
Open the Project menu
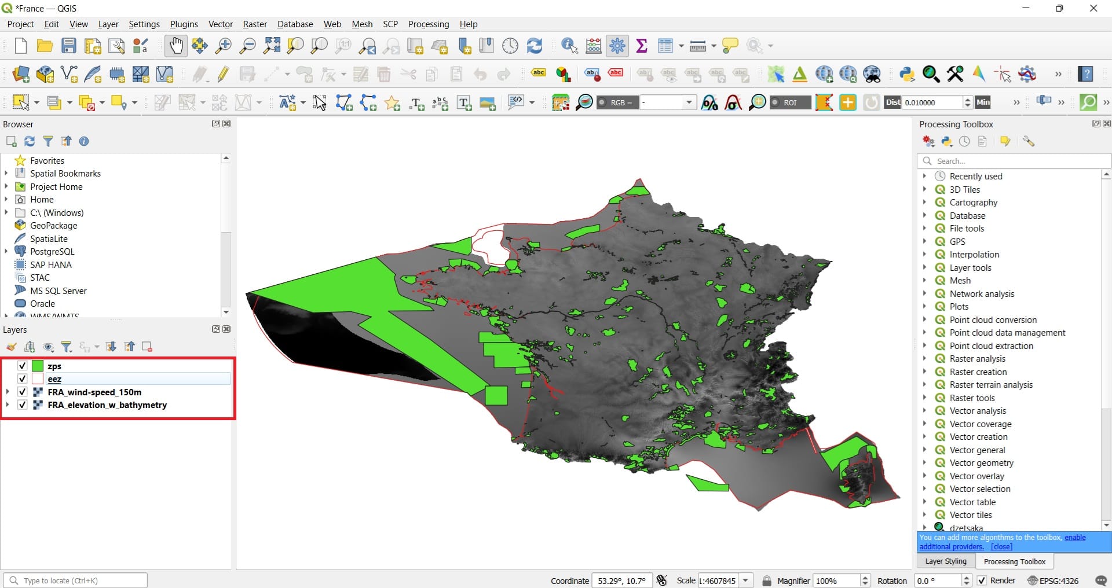pyautogui.click(x=20, y=24)
